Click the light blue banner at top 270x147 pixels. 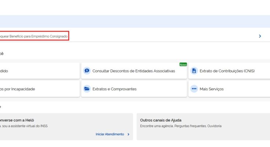point(135,21)
